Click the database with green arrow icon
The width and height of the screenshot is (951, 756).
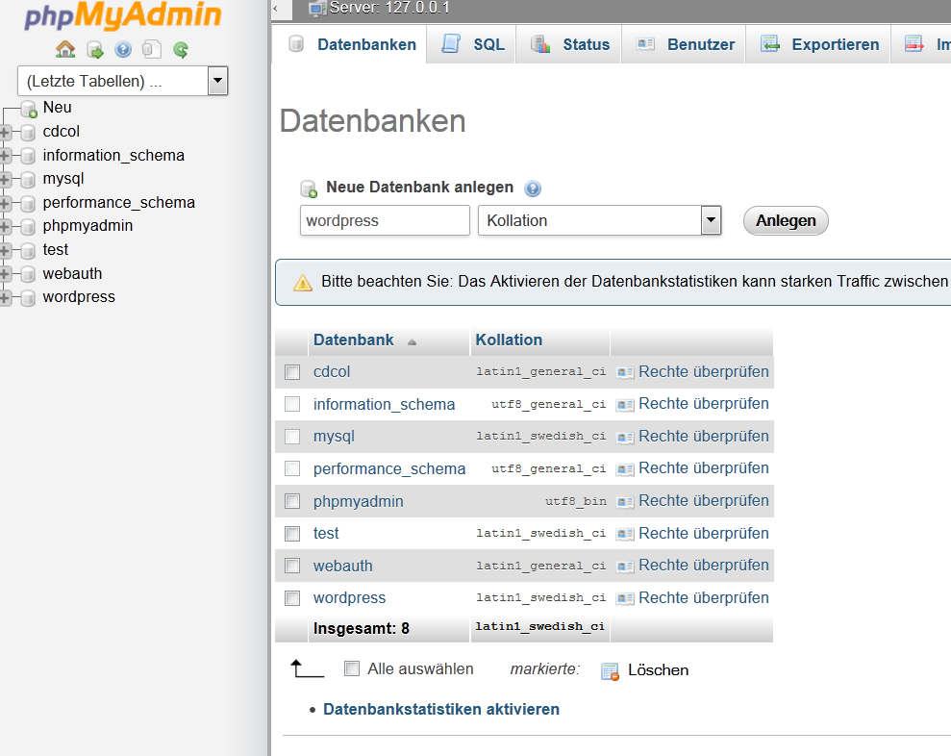click(94, 49)
